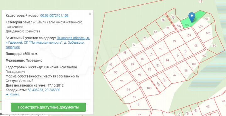Select parcel 74 on the map
226x116 pixels.
point(177,55)
